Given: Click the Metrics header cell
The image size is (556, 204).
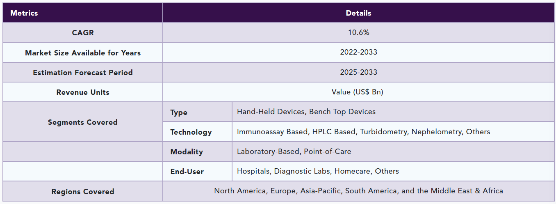Looking at the screenshot, I should pyautogui.click(x=83, y=13).
